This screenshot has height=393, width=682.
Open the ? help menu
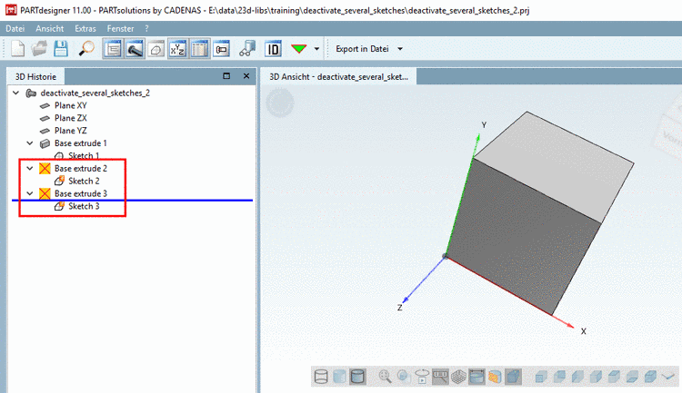coord(146,29)
